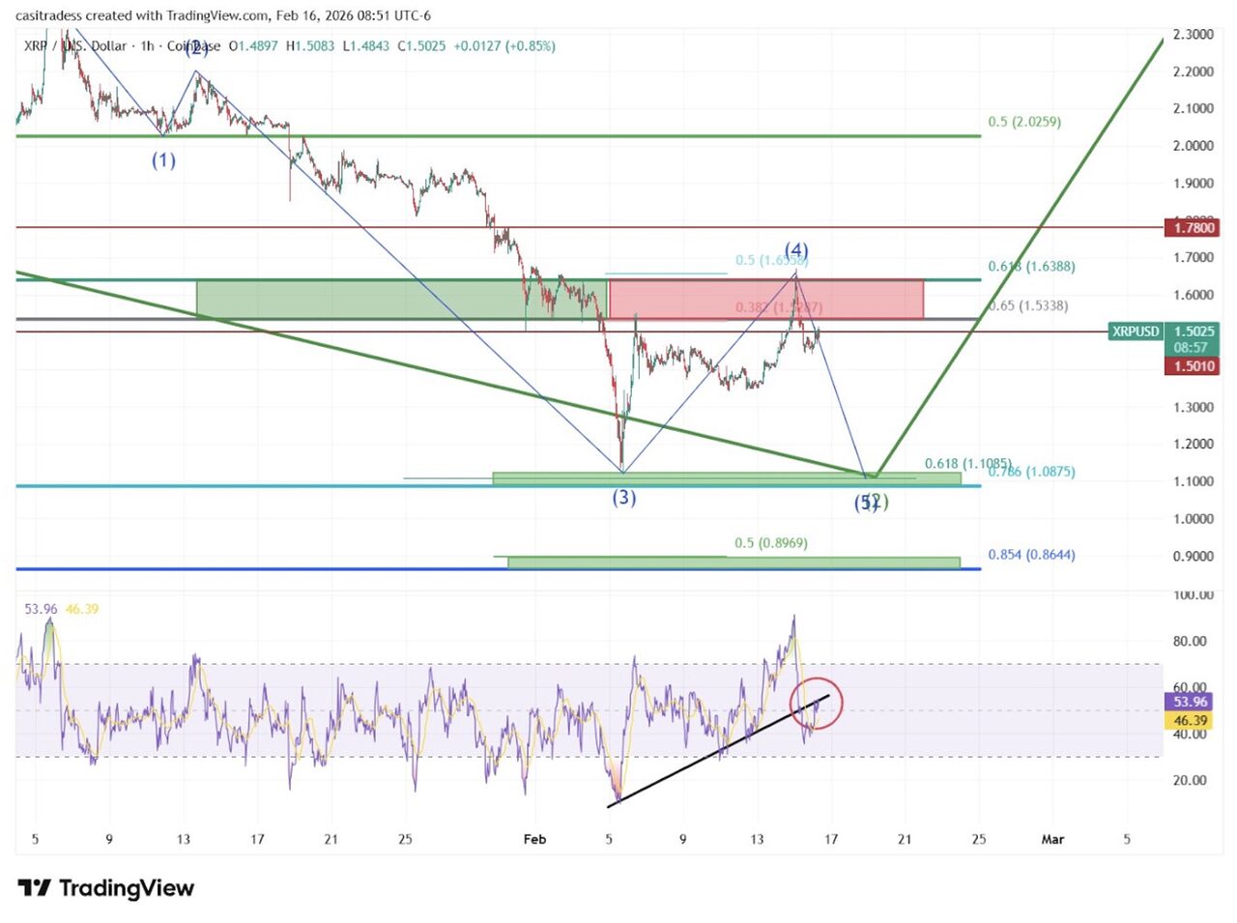The width and height of the screenshot is (1237, 923).
Task: Click the red 1.7800 price axis label
Action: [1193, 228]
